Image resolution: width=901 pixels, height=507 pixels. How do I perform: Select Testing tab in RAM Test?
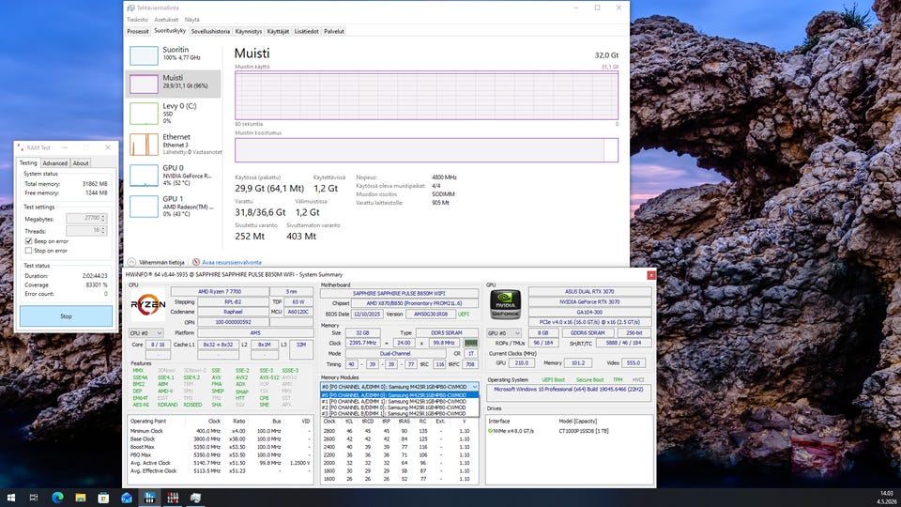(x=28, y=162)
